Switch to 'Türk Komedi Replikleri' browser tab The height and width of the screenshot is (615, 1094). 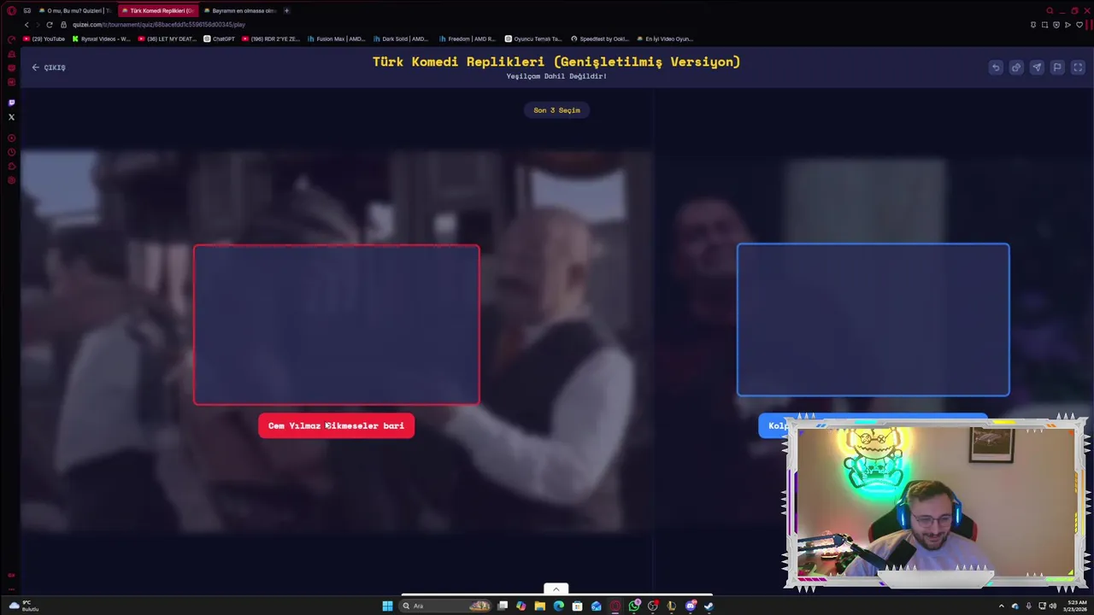(157, 11)
